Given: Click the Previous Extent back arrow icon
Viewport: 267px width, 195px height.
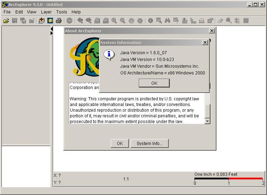Looking at the screenshot, I should (80, 21).
